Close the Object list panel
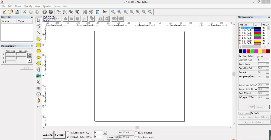 [32, 17]
